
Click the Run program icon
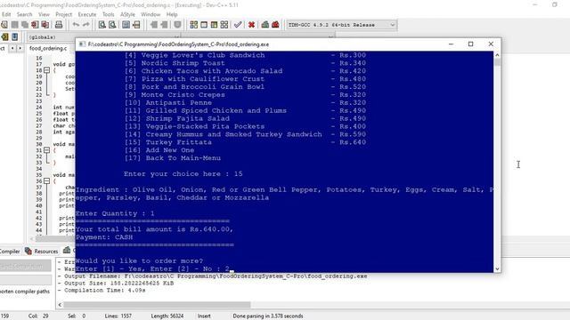(204, 25)
